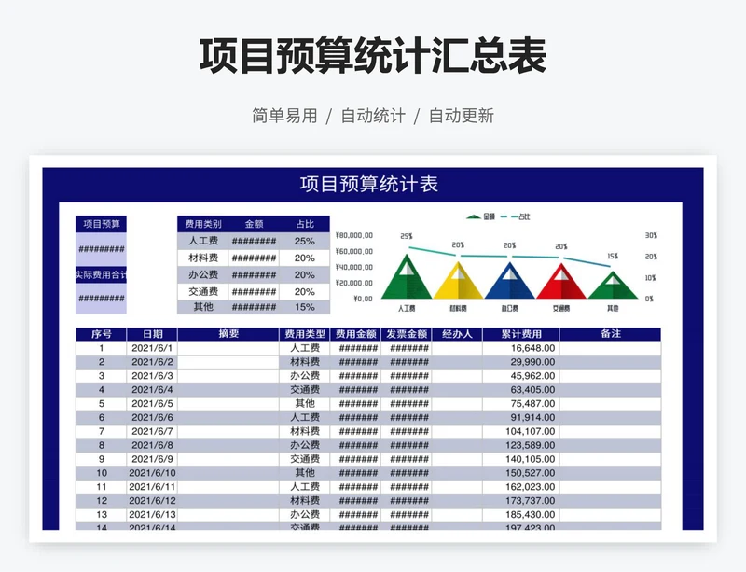Select the 15% share cell

pos(305,307)
